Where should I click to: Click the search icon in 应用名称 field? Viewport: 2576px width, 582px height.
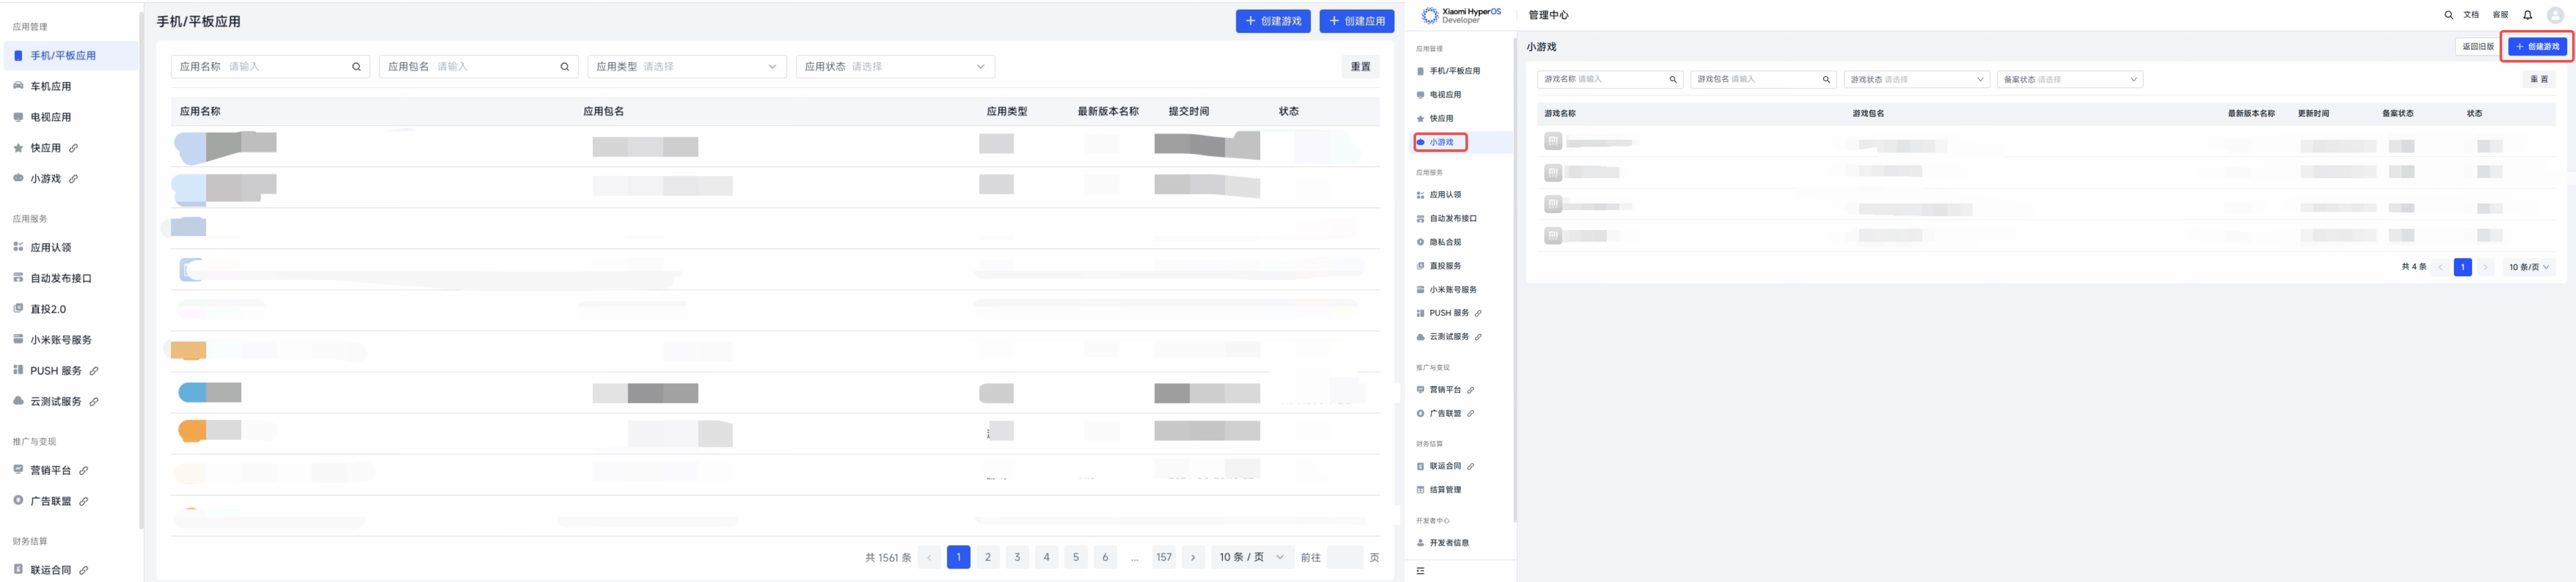[357, 67]
